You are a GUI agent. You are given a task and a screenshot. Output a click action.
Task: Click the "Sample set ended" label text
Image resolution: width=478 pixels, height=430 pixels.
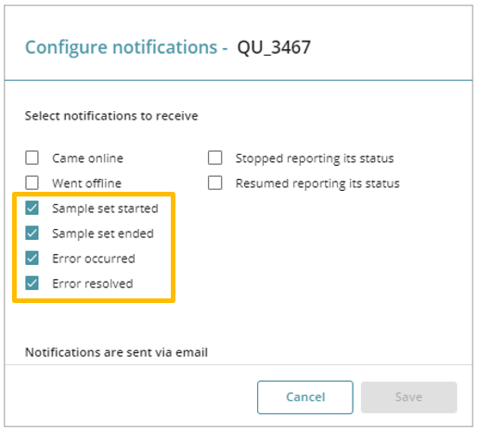(103, 234)
